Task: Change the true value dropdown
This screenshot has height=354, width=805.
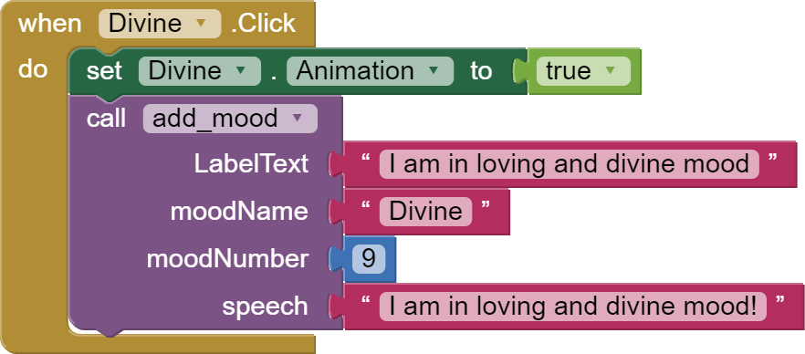Action: (x=583, y=71)
